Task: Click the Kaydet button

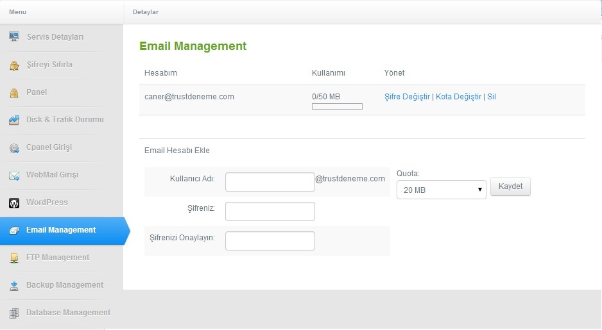Action: [x=510, y=186]
